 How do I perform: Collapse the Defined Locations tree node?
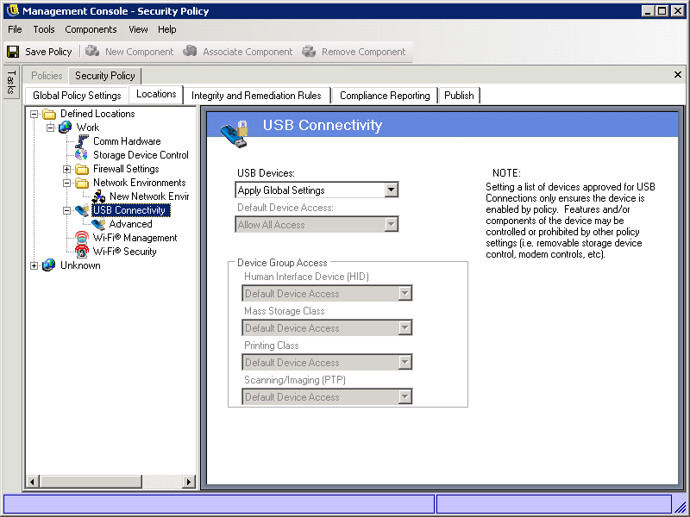[x=34, y=115]
